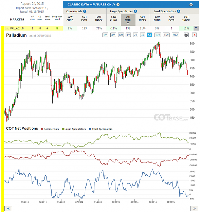Viewport: 200px width, 212px height.
Task: Set chart range to 1Y
Action: point(128,35)
